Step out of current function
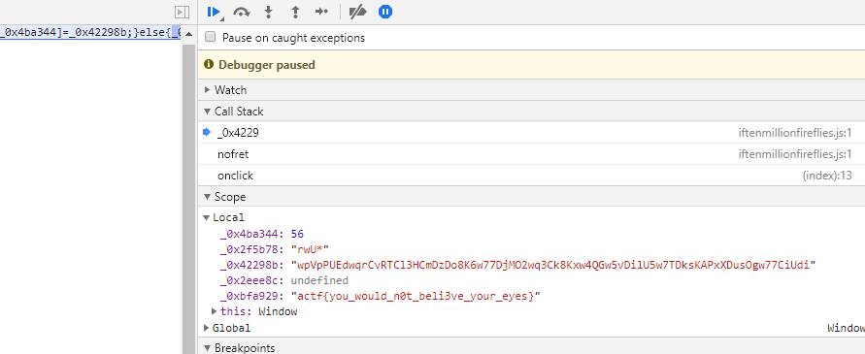865x354 pixels. pos(295,12)
